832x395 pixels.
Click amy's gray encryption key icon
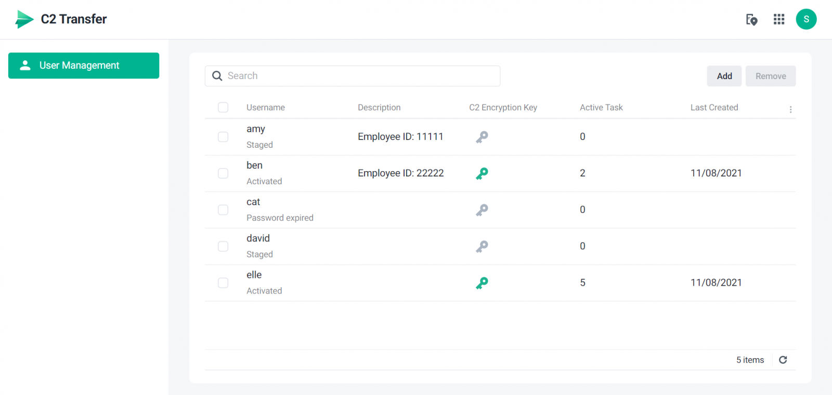[x=482, y=137]
